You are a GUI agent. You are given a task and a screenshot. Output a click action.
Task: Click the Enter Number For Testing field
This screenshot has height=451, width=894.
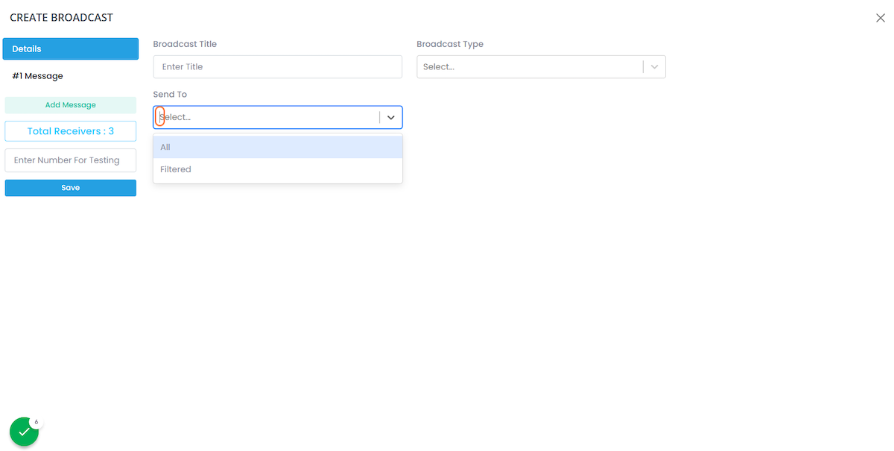click(x=71, y=160)
